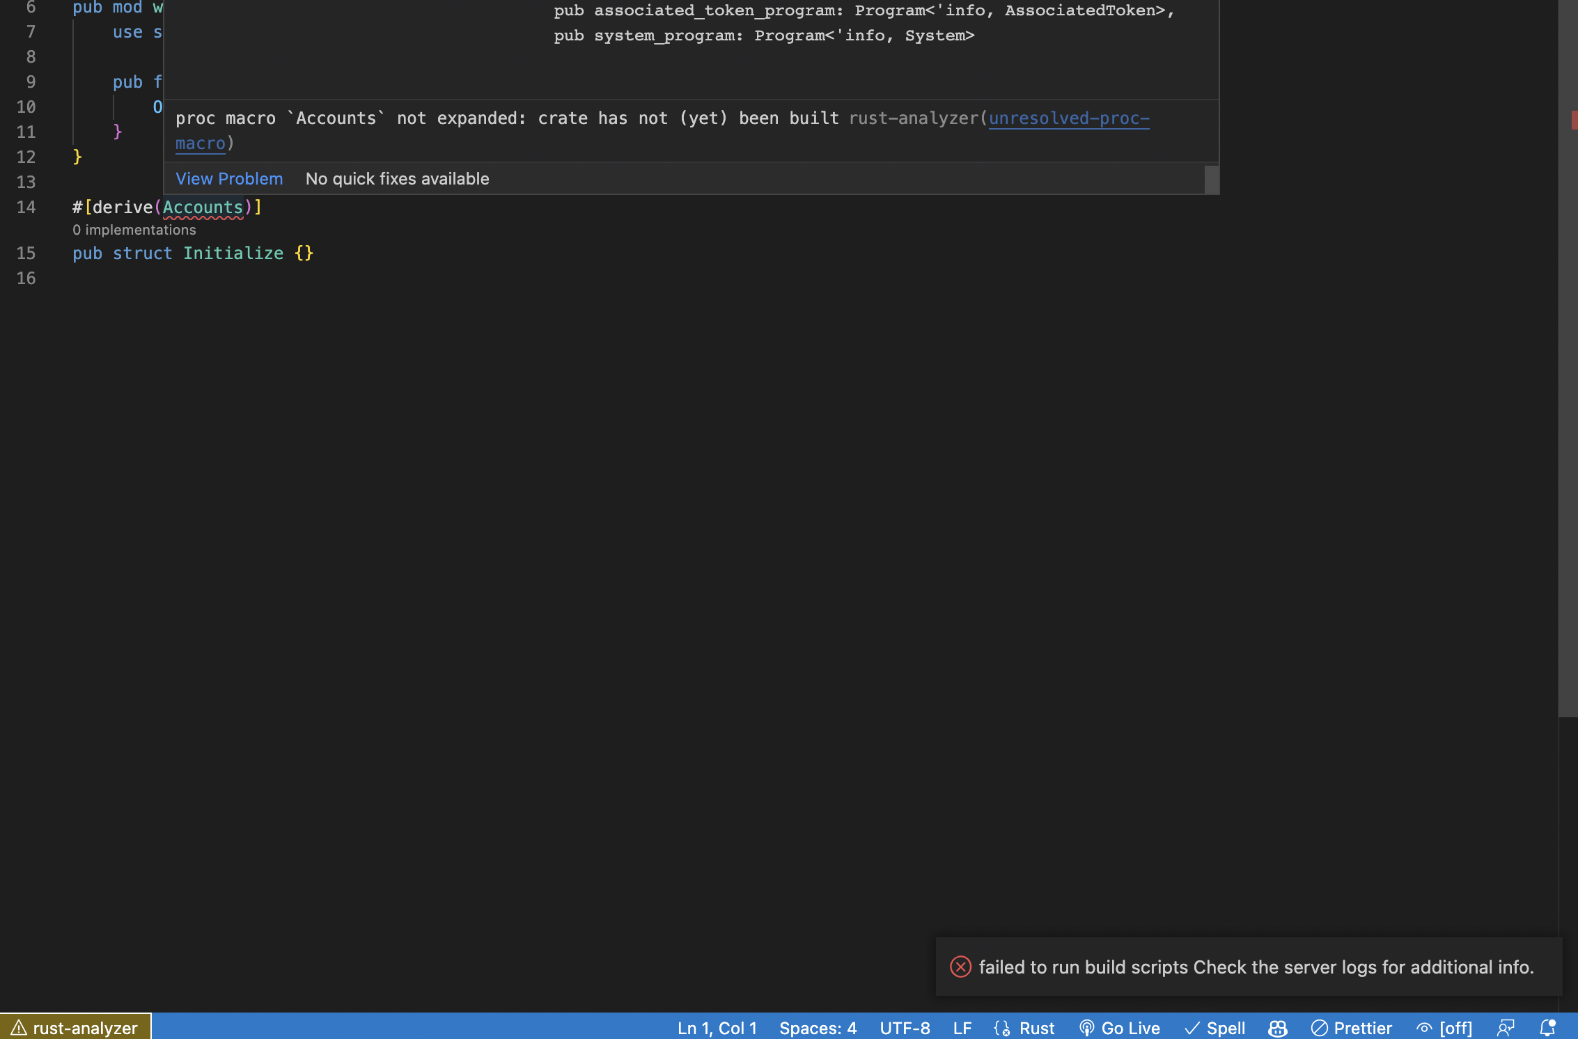Viewport: 1578px width, 1039px height.
Task: Select Rust language mode
Action: [x=1036, y=1028]
